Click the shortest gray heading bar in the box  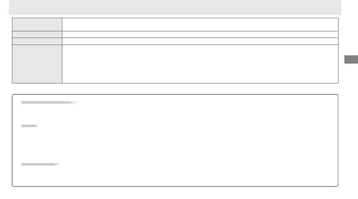(x=29, y=126)
